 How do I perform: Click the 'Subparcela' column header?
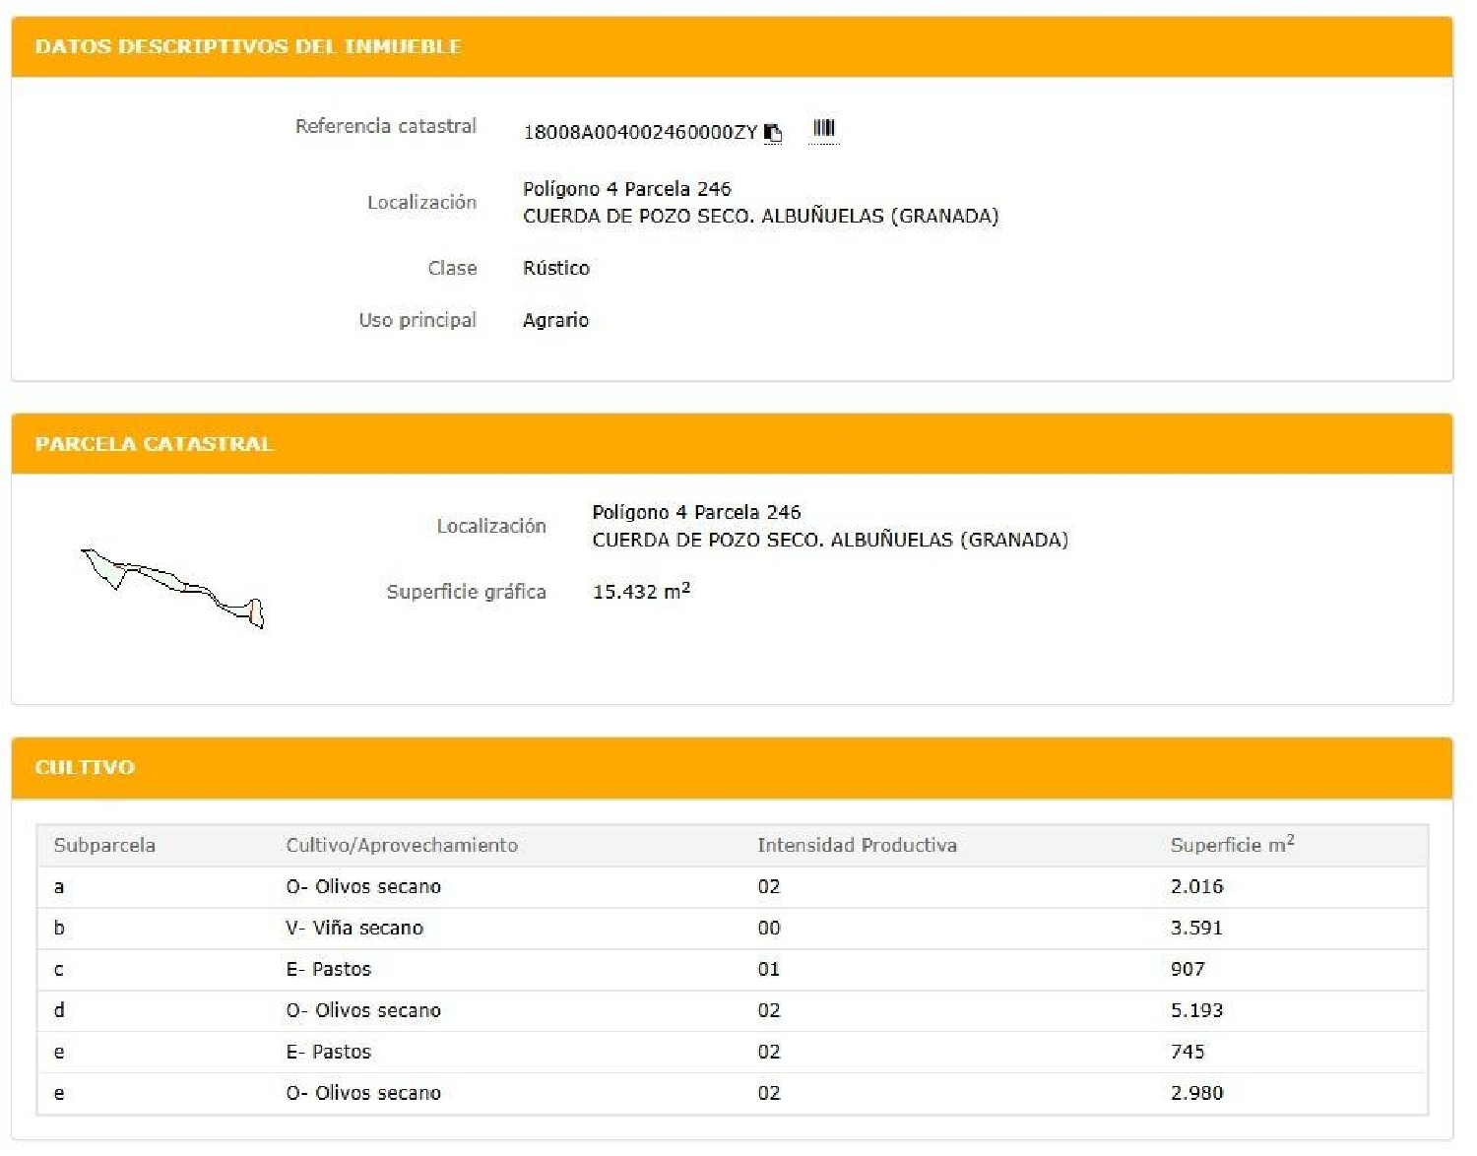click(104, 845)
